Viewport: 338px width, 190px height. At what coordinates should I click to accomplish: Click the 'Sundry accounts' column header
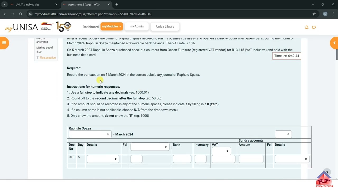pos(251,140)
